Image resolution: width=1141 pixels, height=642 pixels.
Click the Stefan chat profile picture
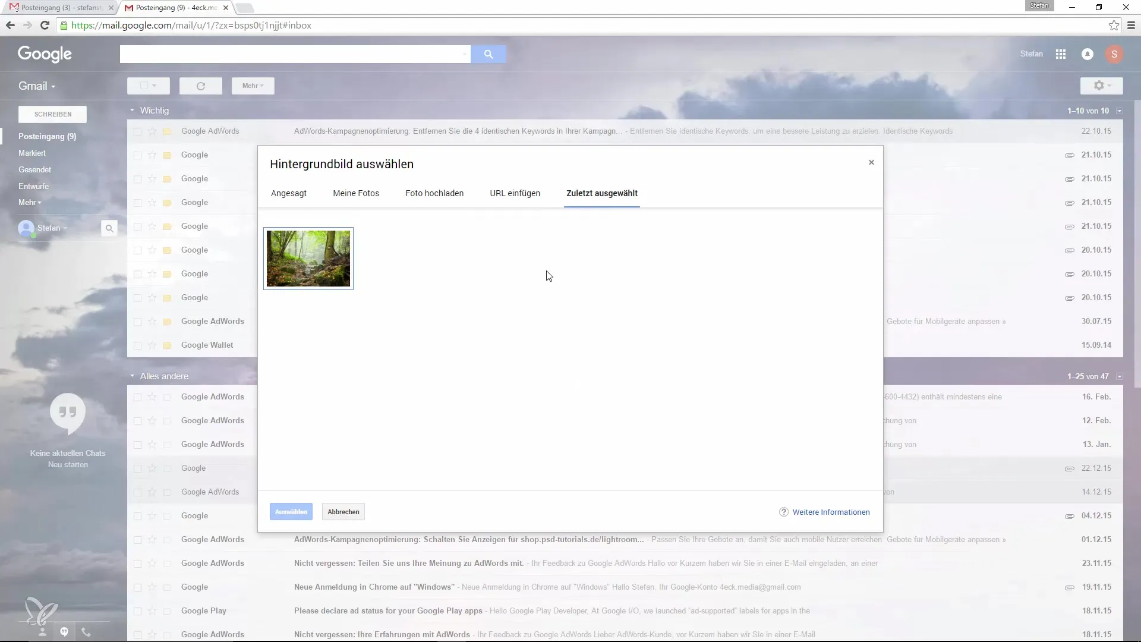(x=26, y=228)
